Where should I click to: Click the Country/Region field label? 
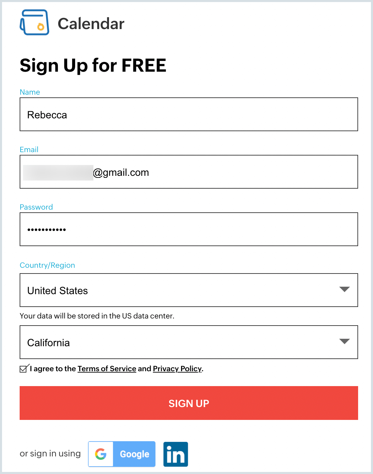pyautogui.click(x=47, y=265)
